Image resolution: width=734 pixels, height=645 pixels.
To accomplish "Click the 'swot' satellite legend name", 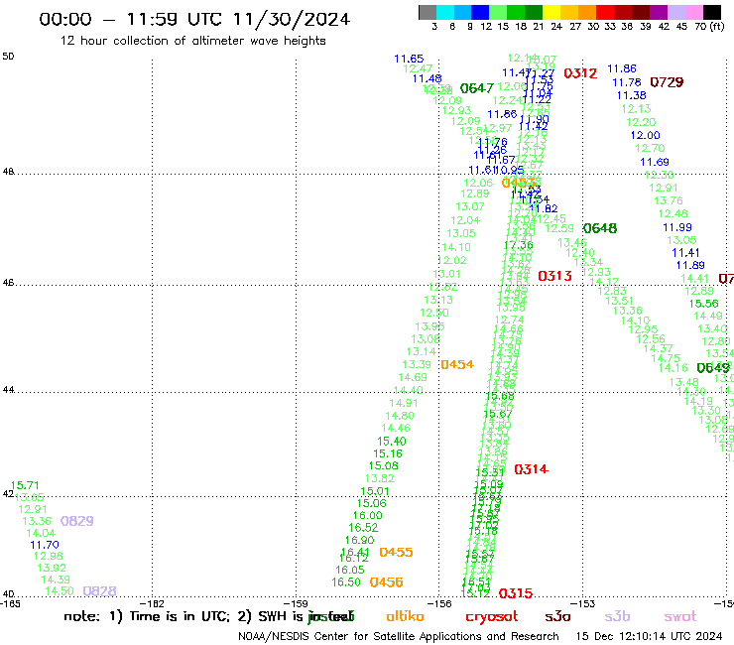I will (x=680, y=616).
